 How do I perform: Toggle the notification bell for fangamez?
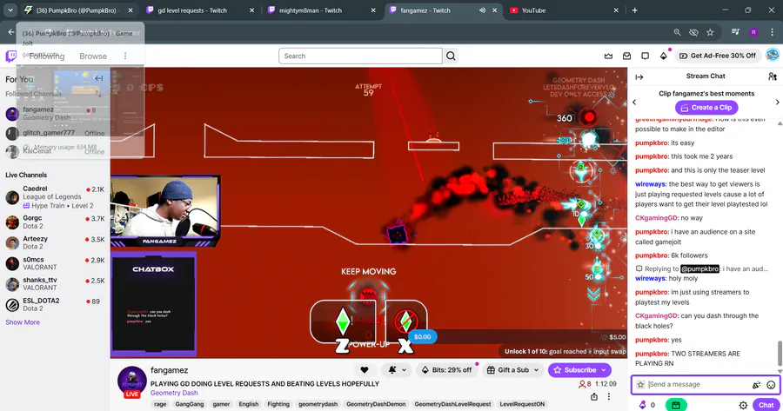coord(392,370)
